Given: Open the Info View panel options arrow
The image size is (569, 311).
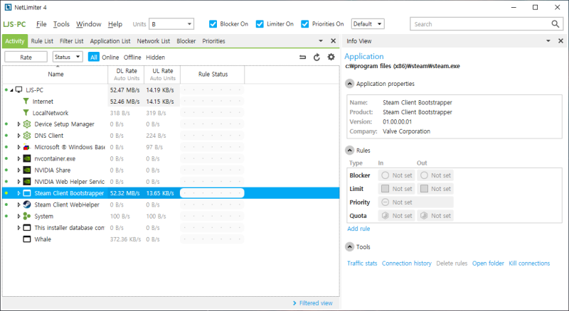Looking at the screenshot, I should coord(548,41).
